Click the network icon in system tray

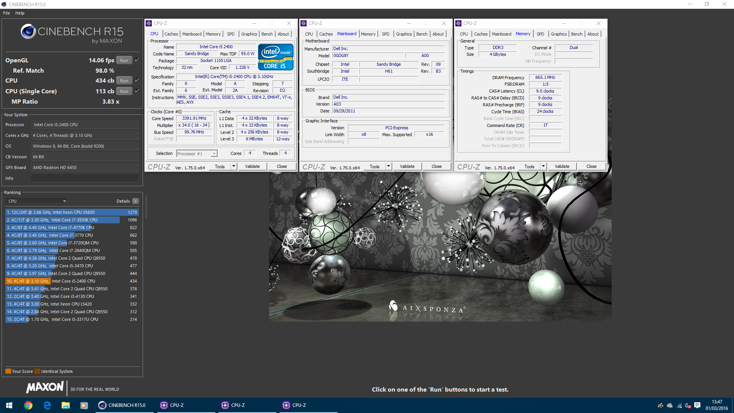679,405
